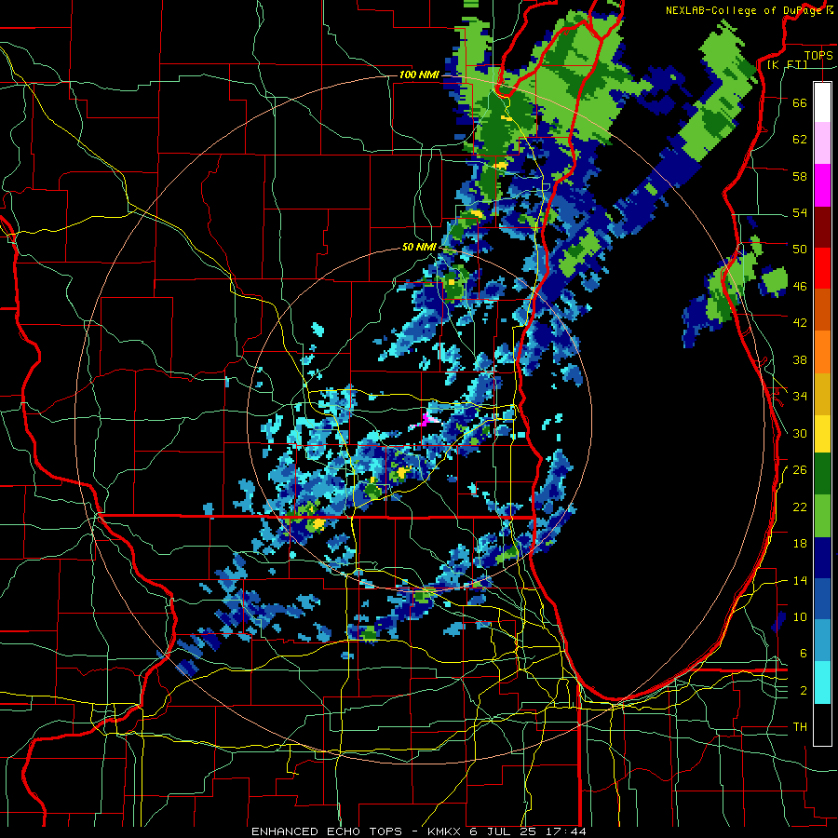Select the bright yellow legend swatch
This screenshot has width=838, height=838.
point(822,433)
